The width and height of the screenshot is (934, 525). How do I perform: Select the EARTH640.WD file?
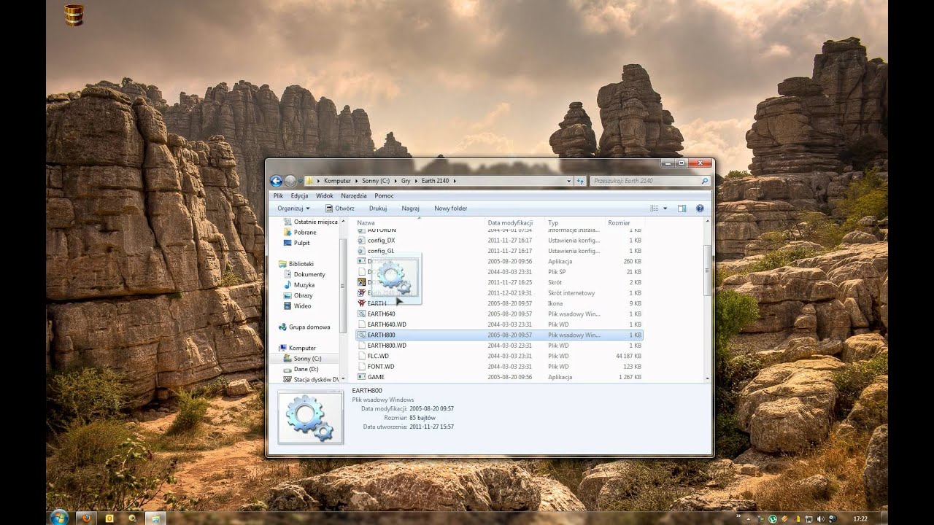point(499,324)
